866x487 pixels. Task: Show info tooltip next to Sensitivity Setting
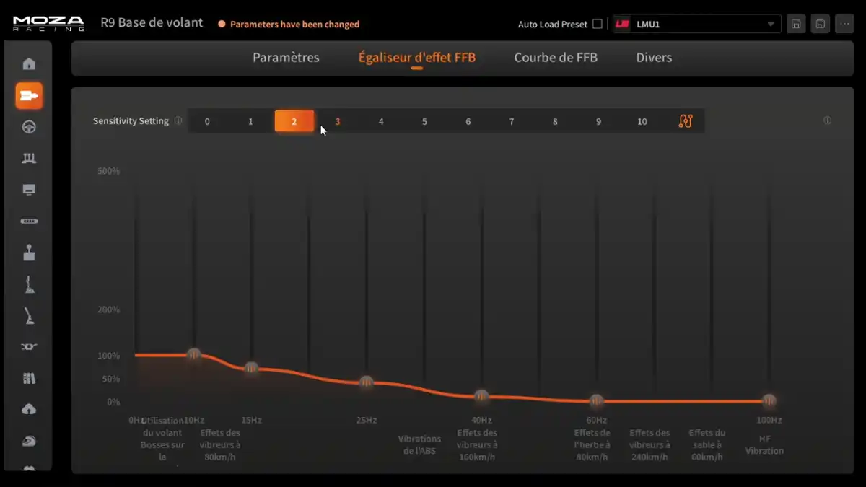178,121
